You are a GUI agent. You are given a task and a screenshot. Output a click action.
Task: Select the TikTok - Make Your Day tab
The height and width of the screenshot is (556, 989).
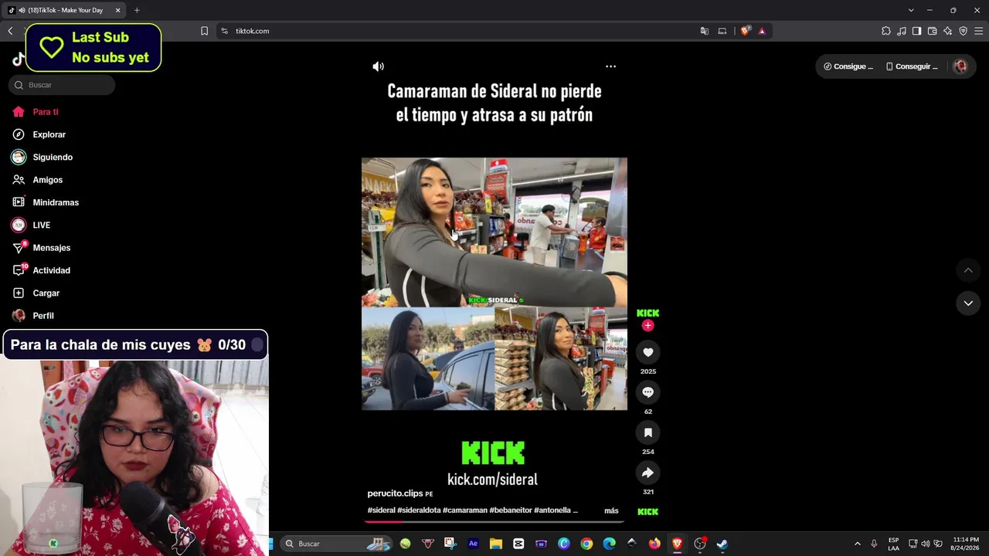65,10
